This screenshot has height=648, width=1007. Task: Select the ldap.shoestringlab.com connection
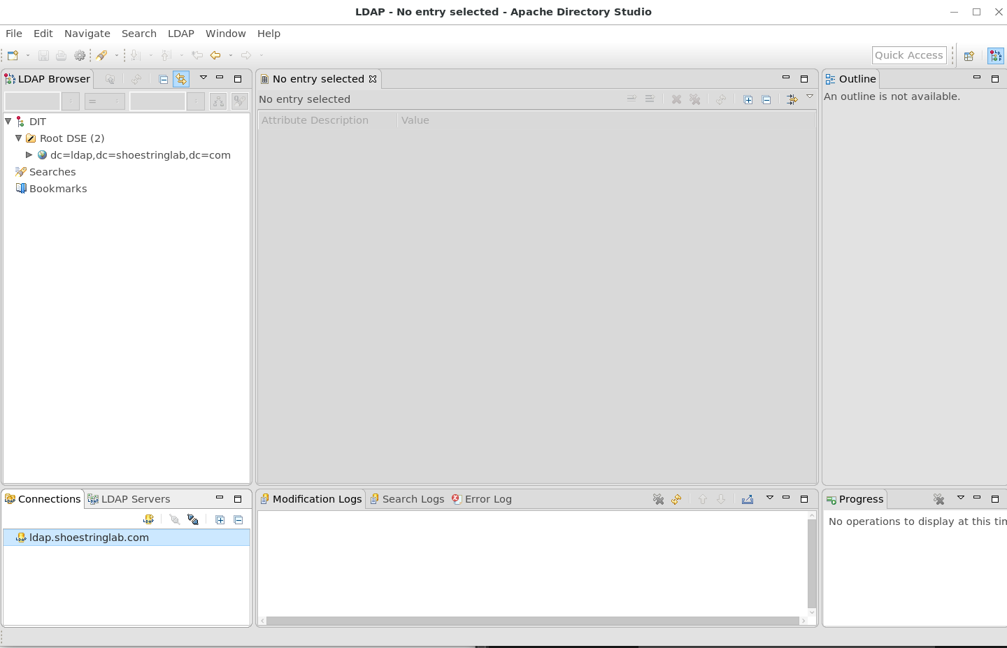click(127, 538)
